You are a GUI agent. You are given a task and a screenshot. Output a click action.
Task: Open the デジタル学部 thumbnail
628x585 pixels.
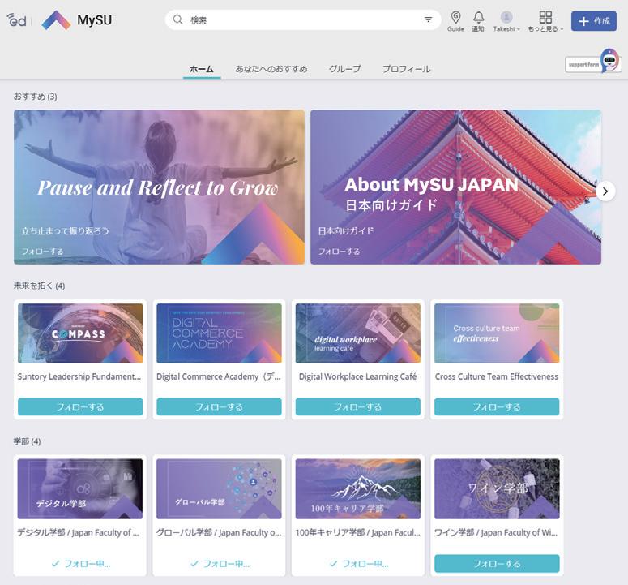point(80,488)
